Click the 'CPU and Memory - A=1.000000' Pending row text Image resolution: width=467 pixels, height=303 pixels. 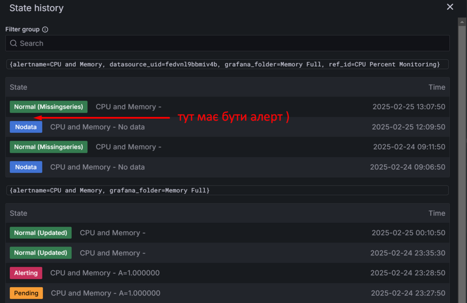(106, 293)
